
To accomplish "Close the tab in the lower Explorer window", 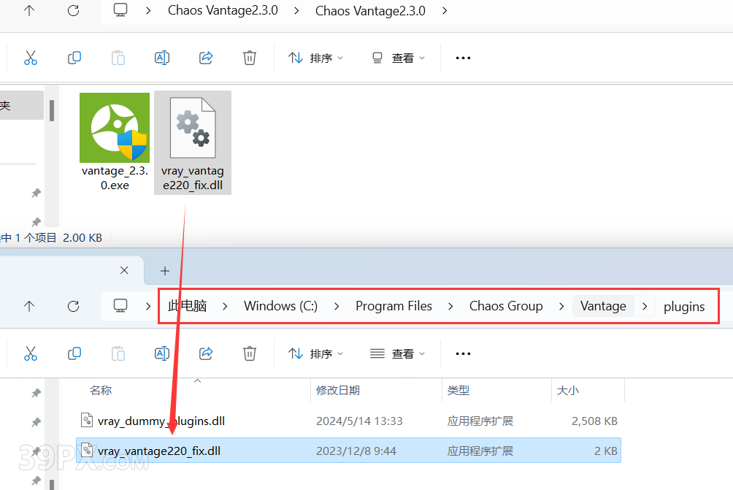I will [x=124, y=270].
